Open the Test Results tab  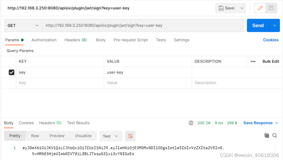pos(78,123)
